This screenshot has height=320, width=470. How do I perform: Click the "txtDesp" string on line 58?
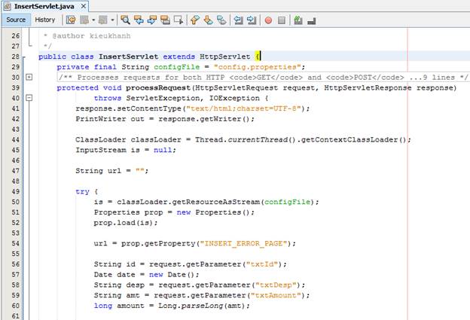(276, 285)
